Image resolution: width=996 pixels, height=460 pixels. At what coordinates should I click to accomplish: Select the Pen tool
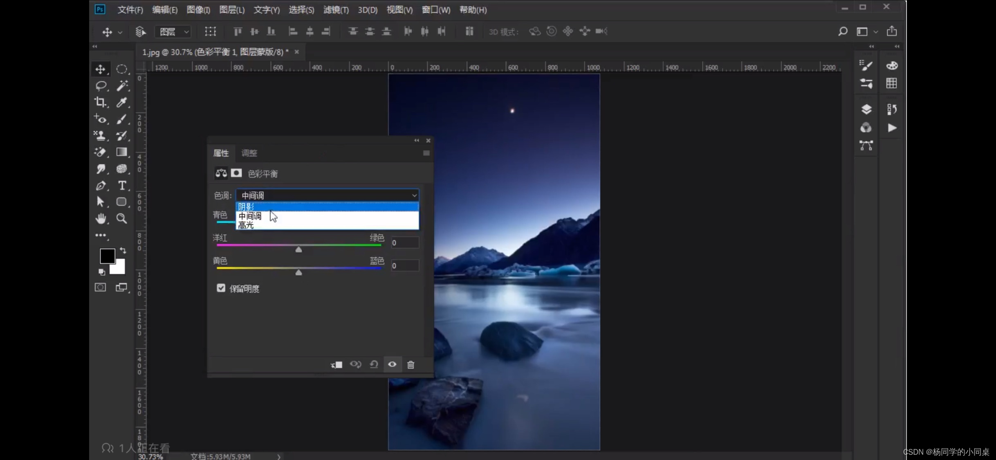[x=101, y=186]
